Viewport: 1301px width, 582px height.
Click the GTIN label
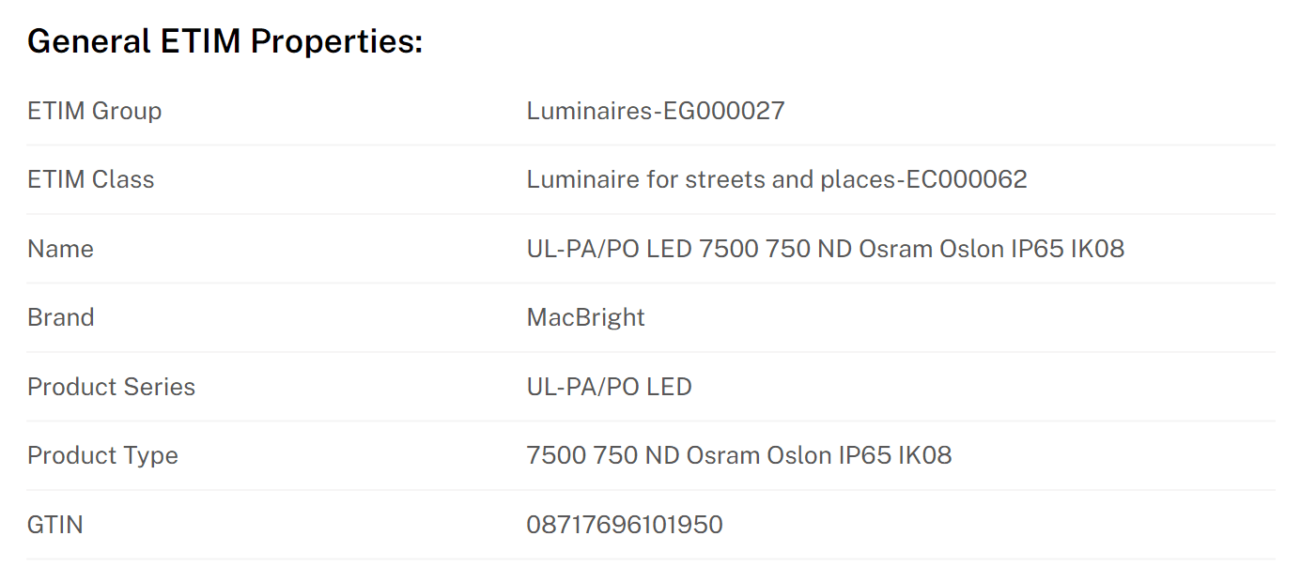pyautogui.click(x=54, y=524)
